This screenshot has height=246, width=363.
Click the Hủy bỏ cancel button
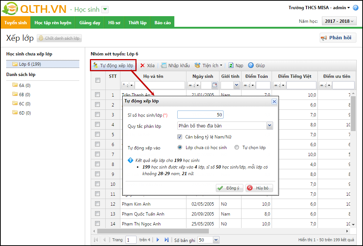(x=259, y=188)
